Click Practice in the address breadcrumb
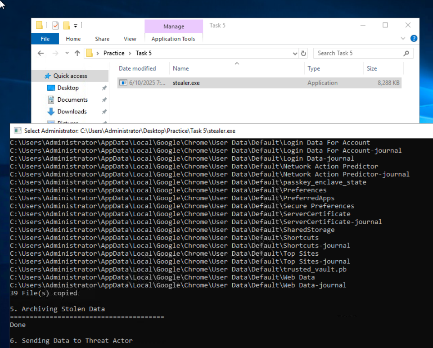This screenshot has height=348, width=433. click(114, 53)
